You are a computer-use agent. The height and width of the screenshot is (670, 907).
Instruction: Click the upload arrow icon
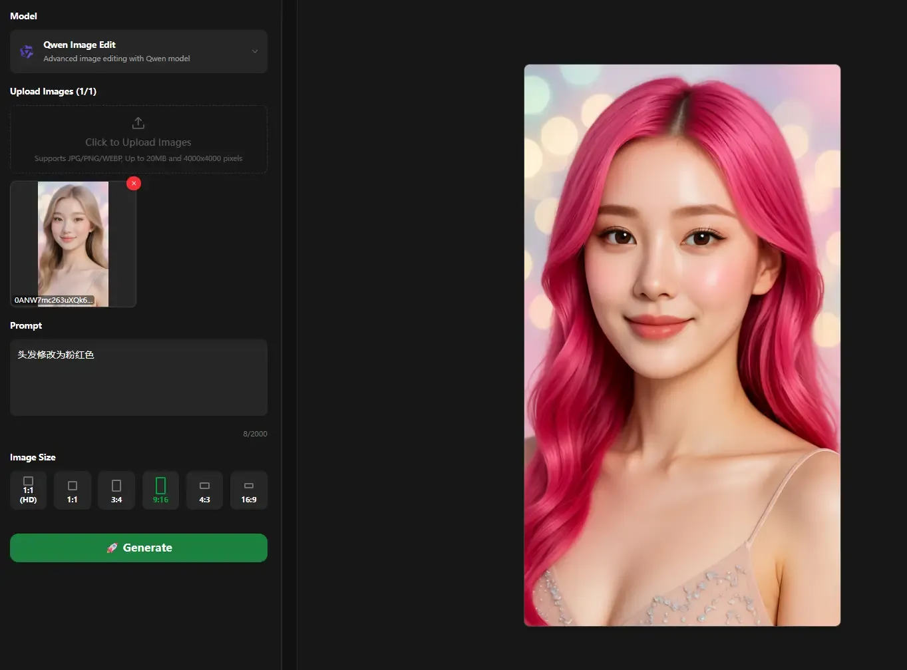138,123
